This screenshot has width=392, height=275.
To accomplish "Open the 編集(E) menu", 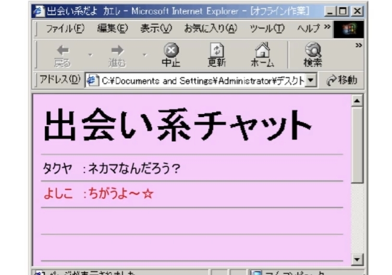I will (x=112, y=29).
